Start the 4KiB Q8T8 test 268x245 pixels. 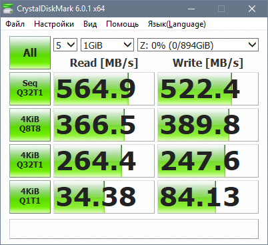tap(30, 125)
